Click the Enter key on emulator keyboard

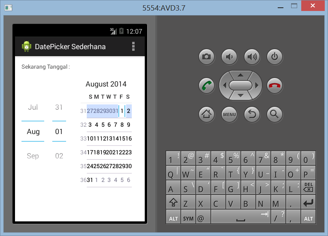tap(309, 202)
